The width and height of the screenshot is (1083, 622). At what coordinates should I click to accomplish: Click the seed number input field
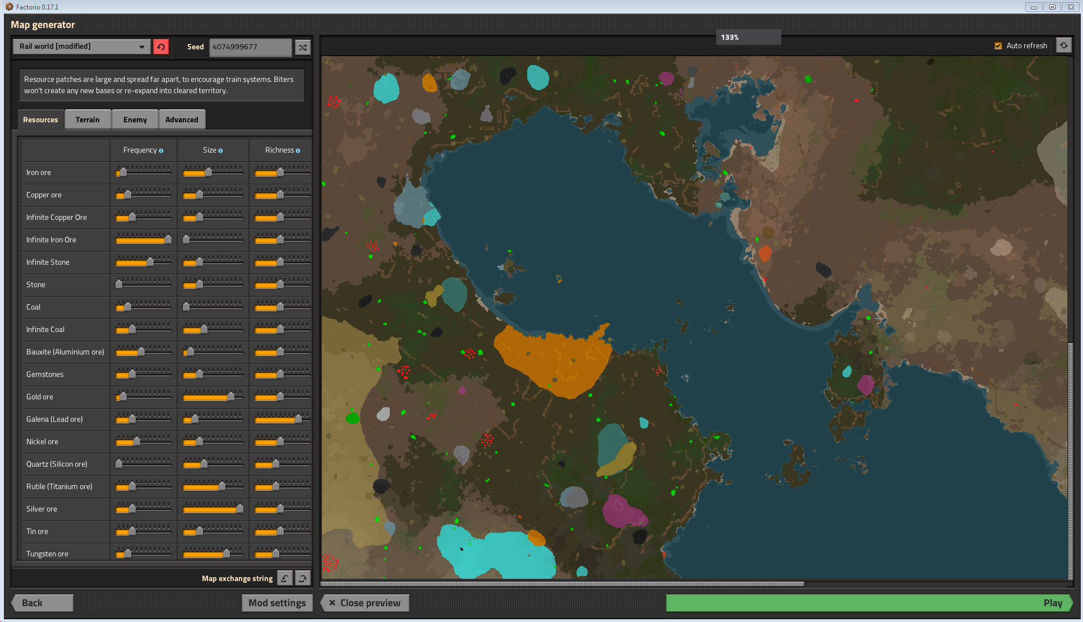pos(251,47)
